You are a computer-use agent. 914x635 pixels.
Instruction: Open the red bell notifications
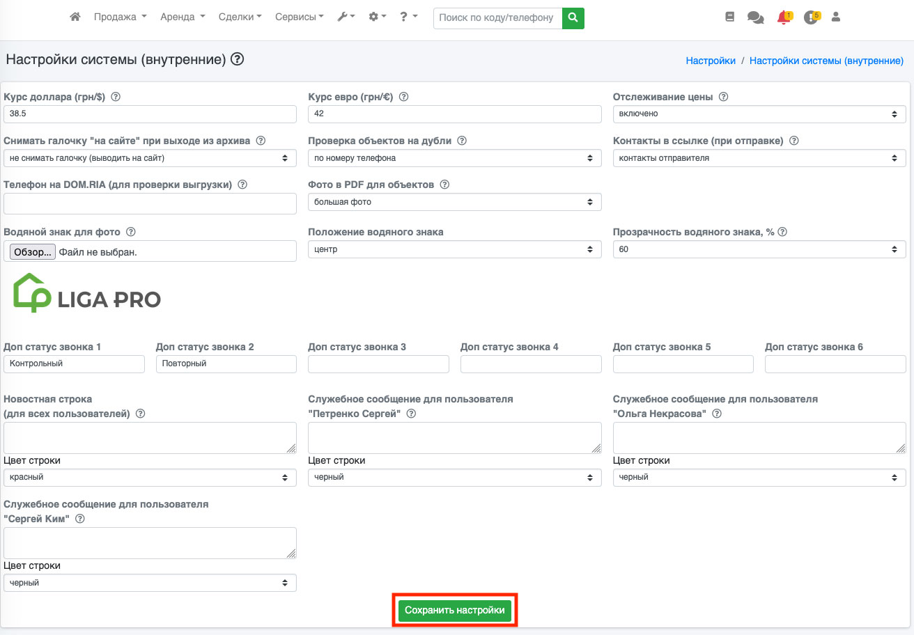coord(784,17)
